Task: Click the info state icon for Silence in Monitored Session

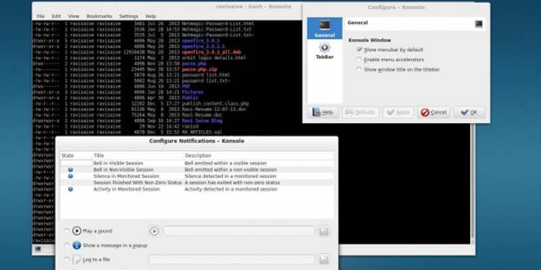Action: click(x=70, y=176)
